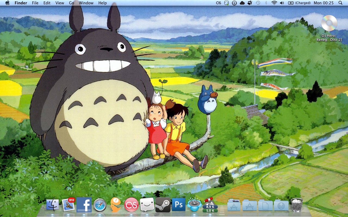Open the Wi-Fi status menu
Screen dimensions: 348x217
[274, 3]
